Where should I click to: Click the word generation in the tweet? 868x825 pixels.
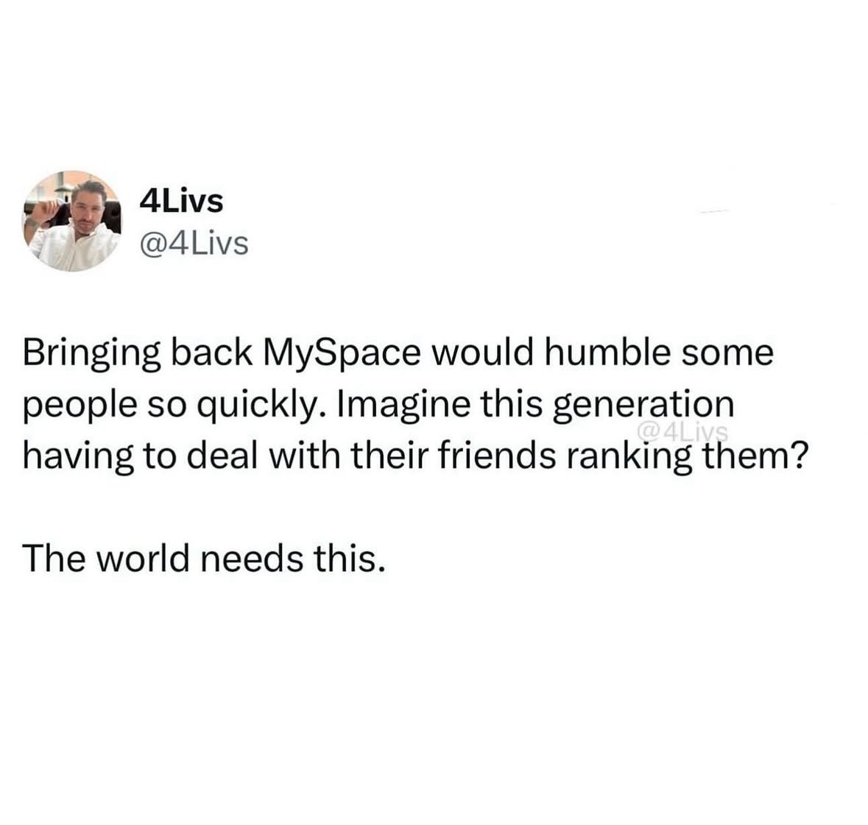(643, 408)
